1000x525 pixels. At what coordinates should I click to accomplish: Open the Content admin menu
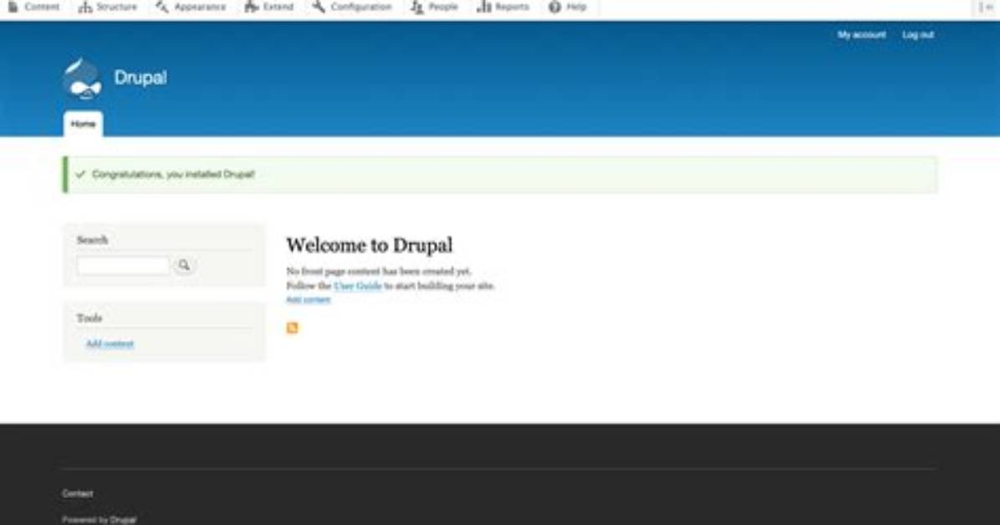coord(33,7)
